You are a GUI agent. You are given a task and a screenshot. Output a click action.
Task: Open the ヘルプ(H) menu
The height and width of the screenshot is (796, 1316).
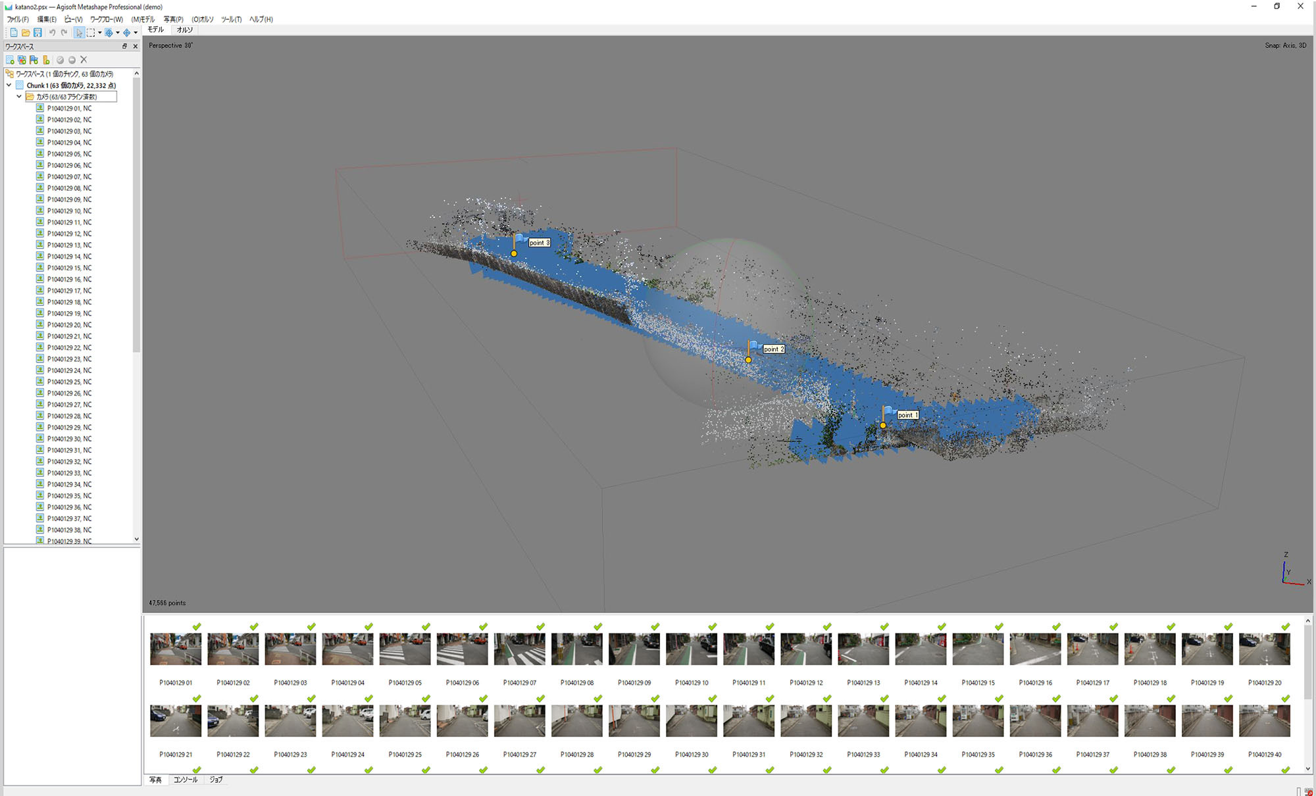click(x=261, y=19)
